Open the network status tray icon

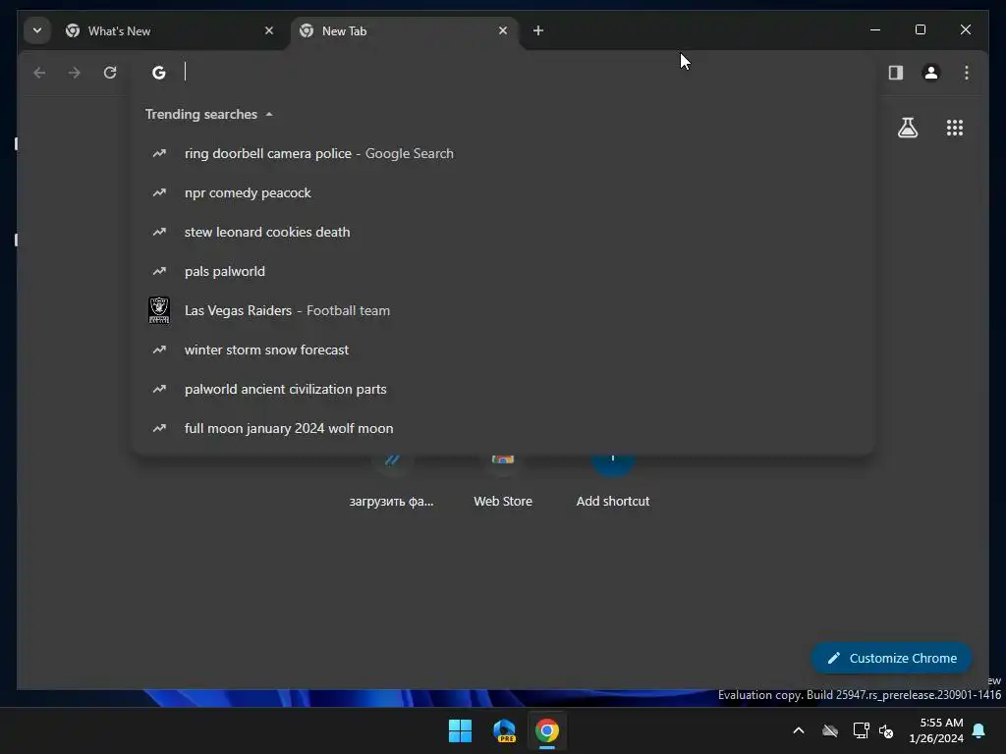coord(861,730)
